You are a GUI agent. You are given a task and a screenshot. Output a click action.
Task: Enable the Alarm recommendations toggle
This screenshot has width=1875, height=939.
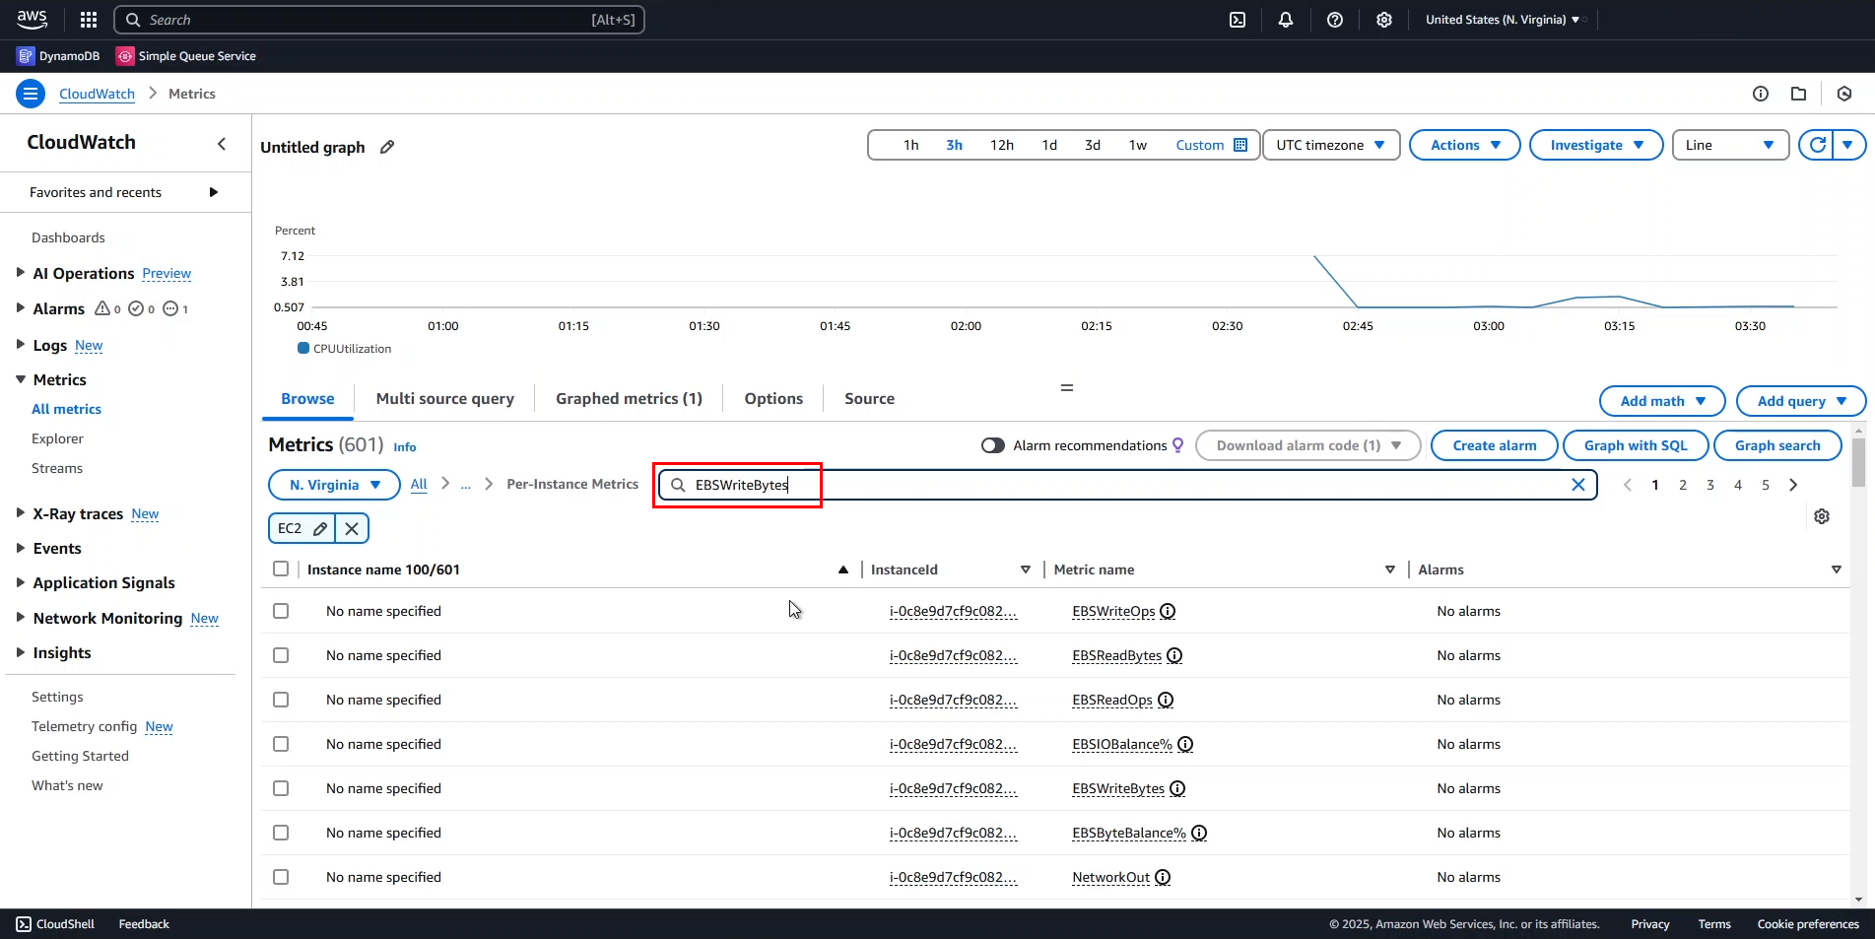click(x=992, y=445)
